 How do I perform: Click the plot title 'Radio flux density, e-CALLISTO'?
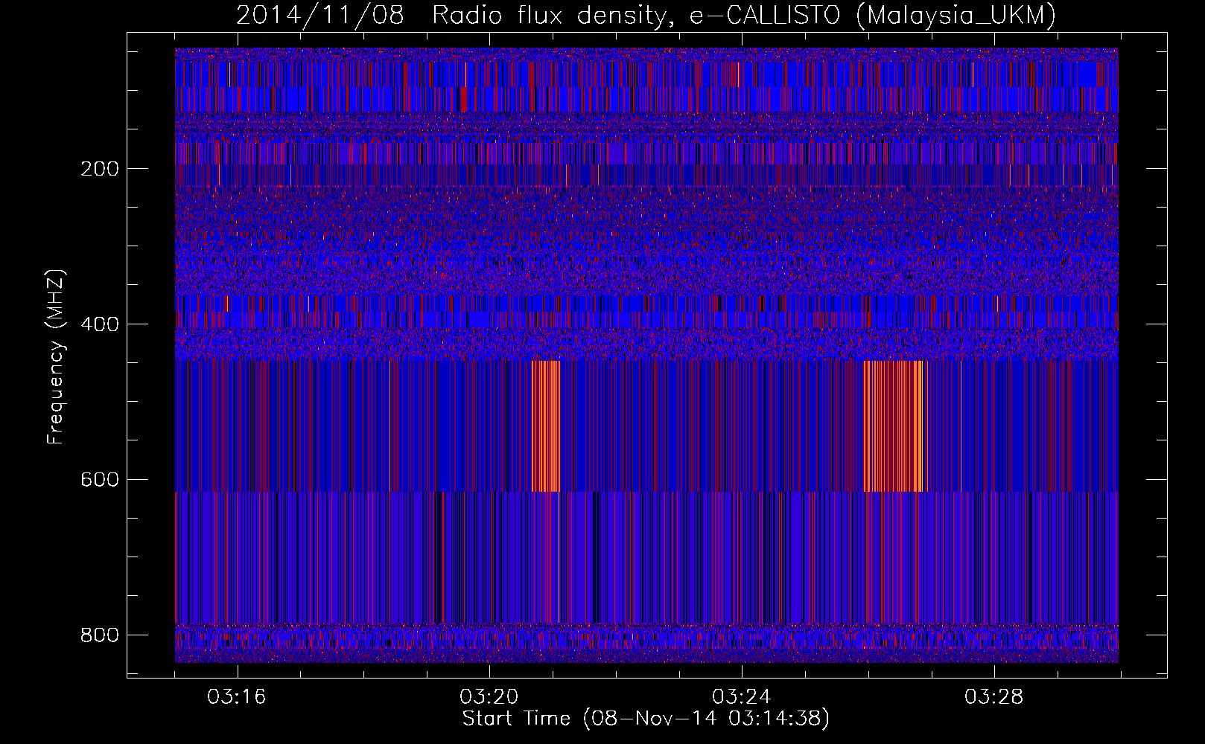635,15
